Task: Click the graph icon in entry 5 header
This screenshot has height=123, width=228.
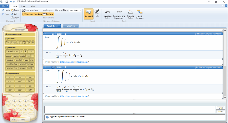Action: pyautogui.click(x=53, y=67)
